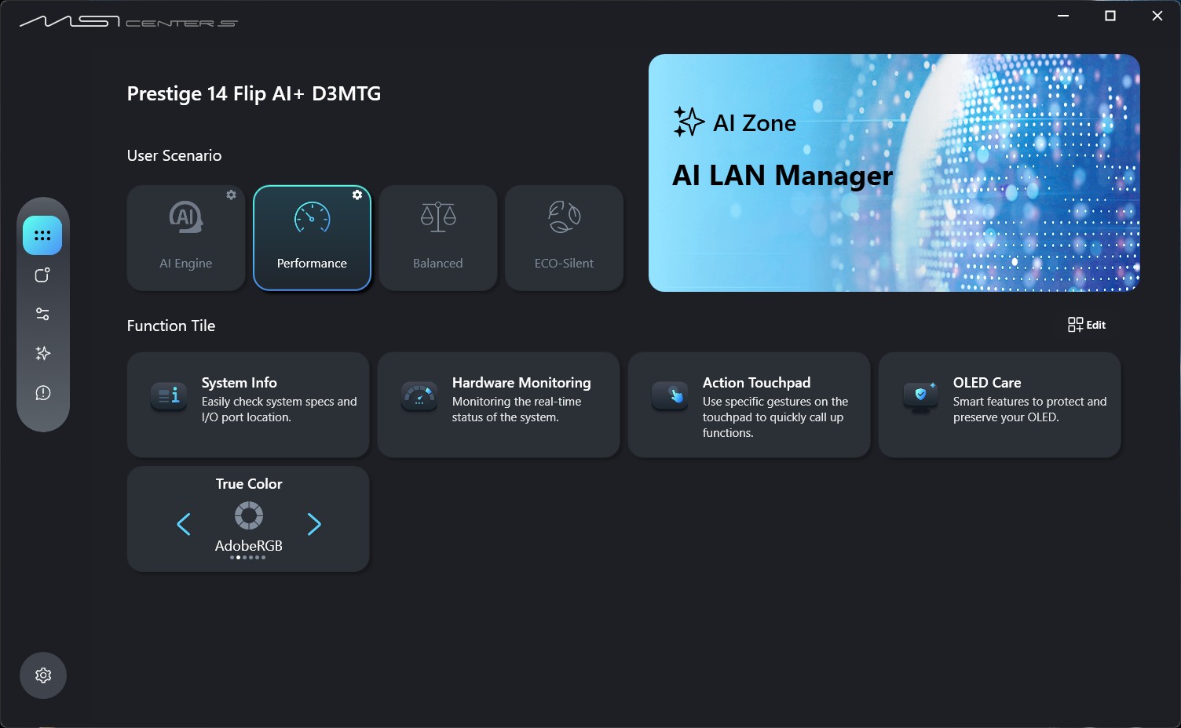Click the True Color next arrow
The image size is (1181, 728).
pos(314,524)
